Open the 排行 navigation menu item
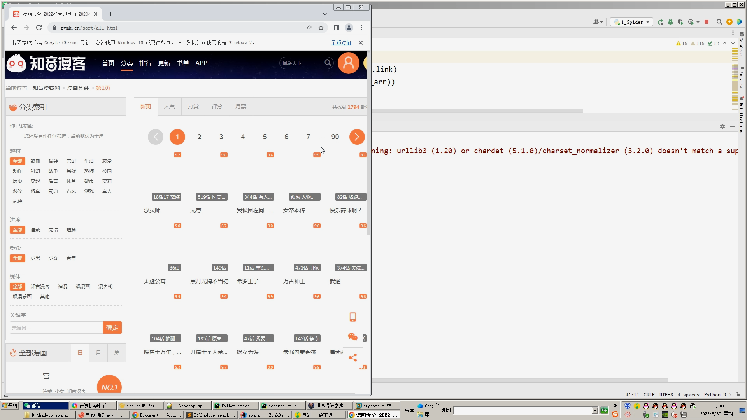This screenshot has height=420, width=747. pyautogui.click(x=146, y=63)
